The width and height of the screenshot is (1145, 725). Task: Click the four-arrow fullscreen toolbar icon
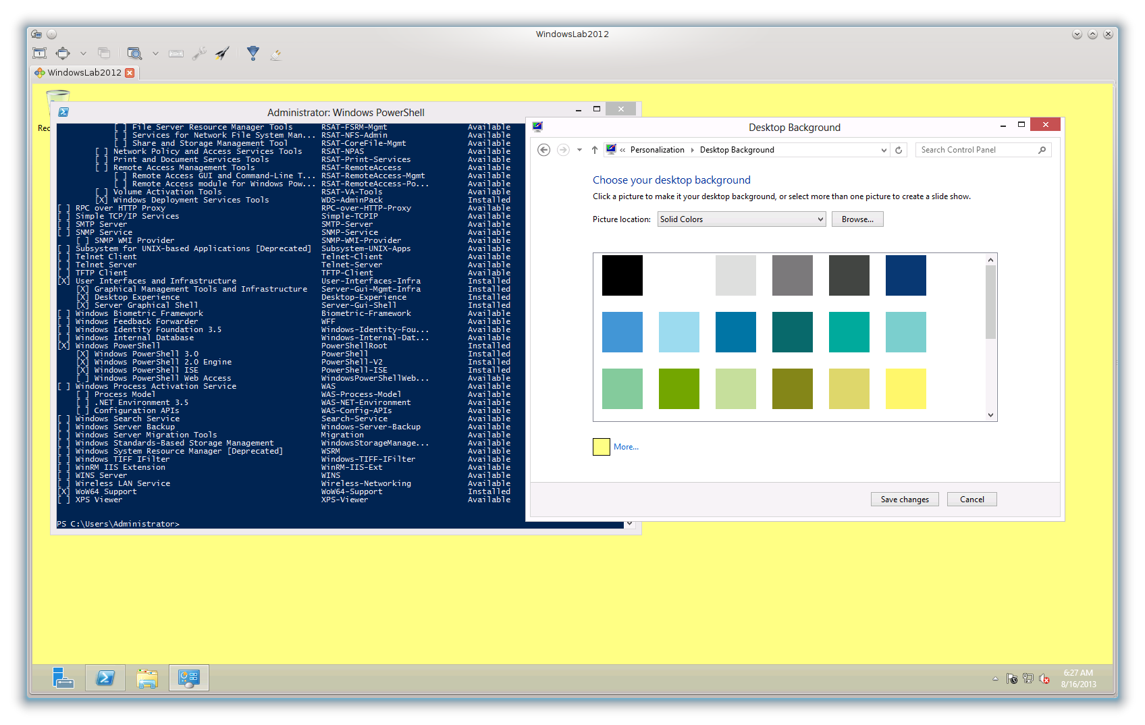tap(63, 53)
